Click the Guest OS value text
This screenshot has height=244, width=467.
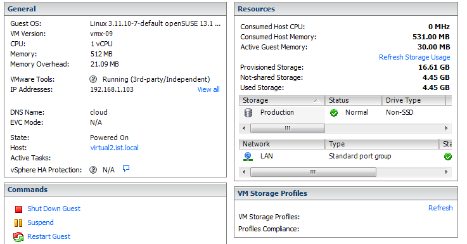tap(155, 23)
